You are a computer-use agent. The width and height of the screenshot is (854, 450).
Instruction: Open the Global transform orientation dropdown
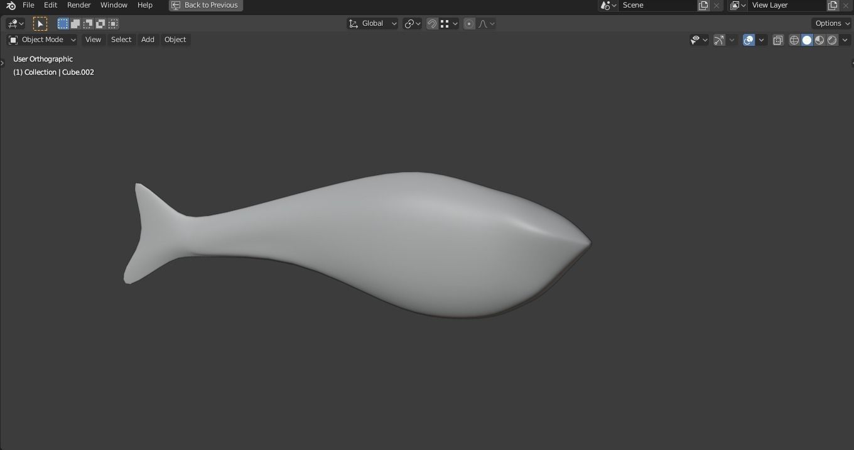coord(373,24)
